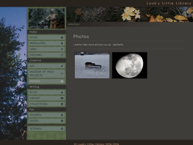
Task: Open the QUIZES page
Action: tap(46, 121)
